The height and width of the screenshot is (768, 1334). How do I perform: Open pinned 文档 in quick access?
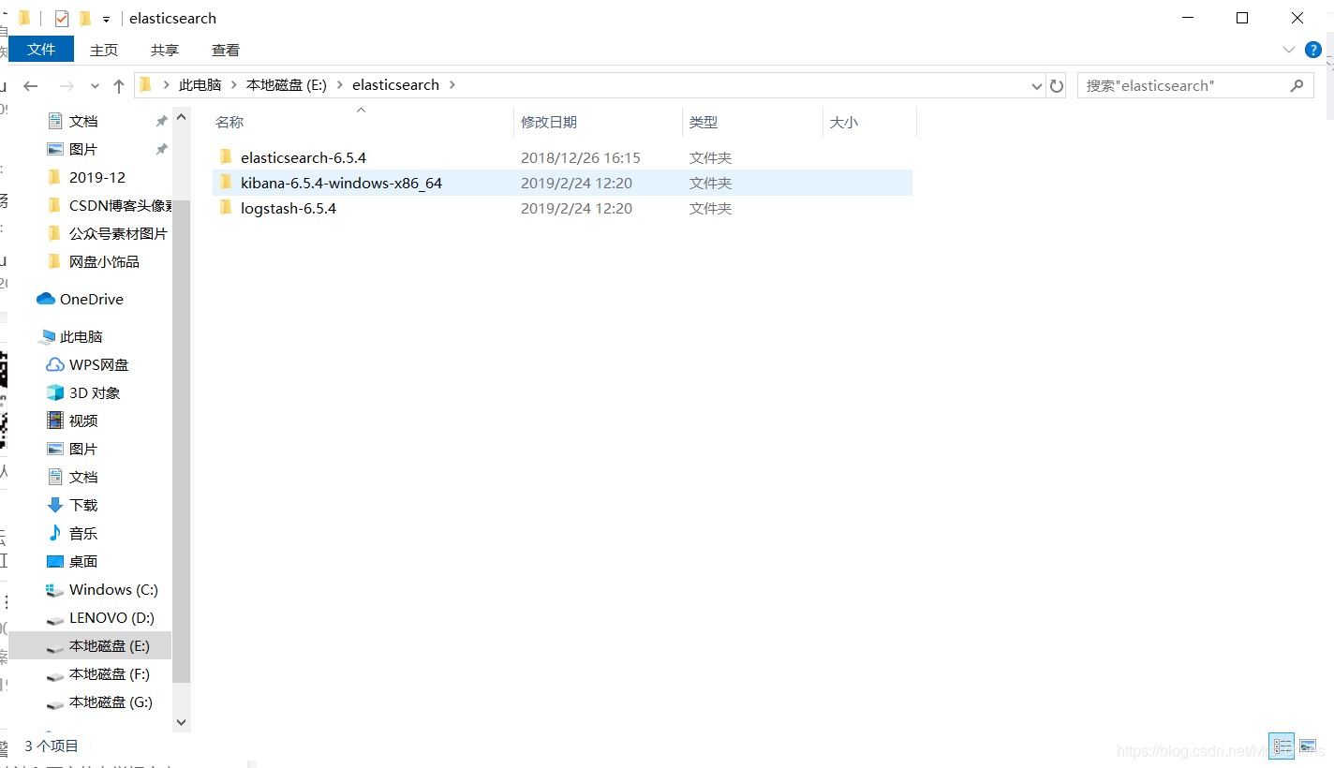point(83,121)
